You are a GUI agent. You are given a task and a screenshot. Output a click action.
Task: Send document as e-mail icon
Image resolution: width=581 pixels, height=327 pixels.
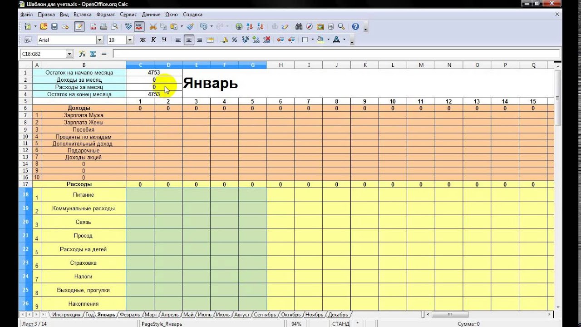point(65,26)
